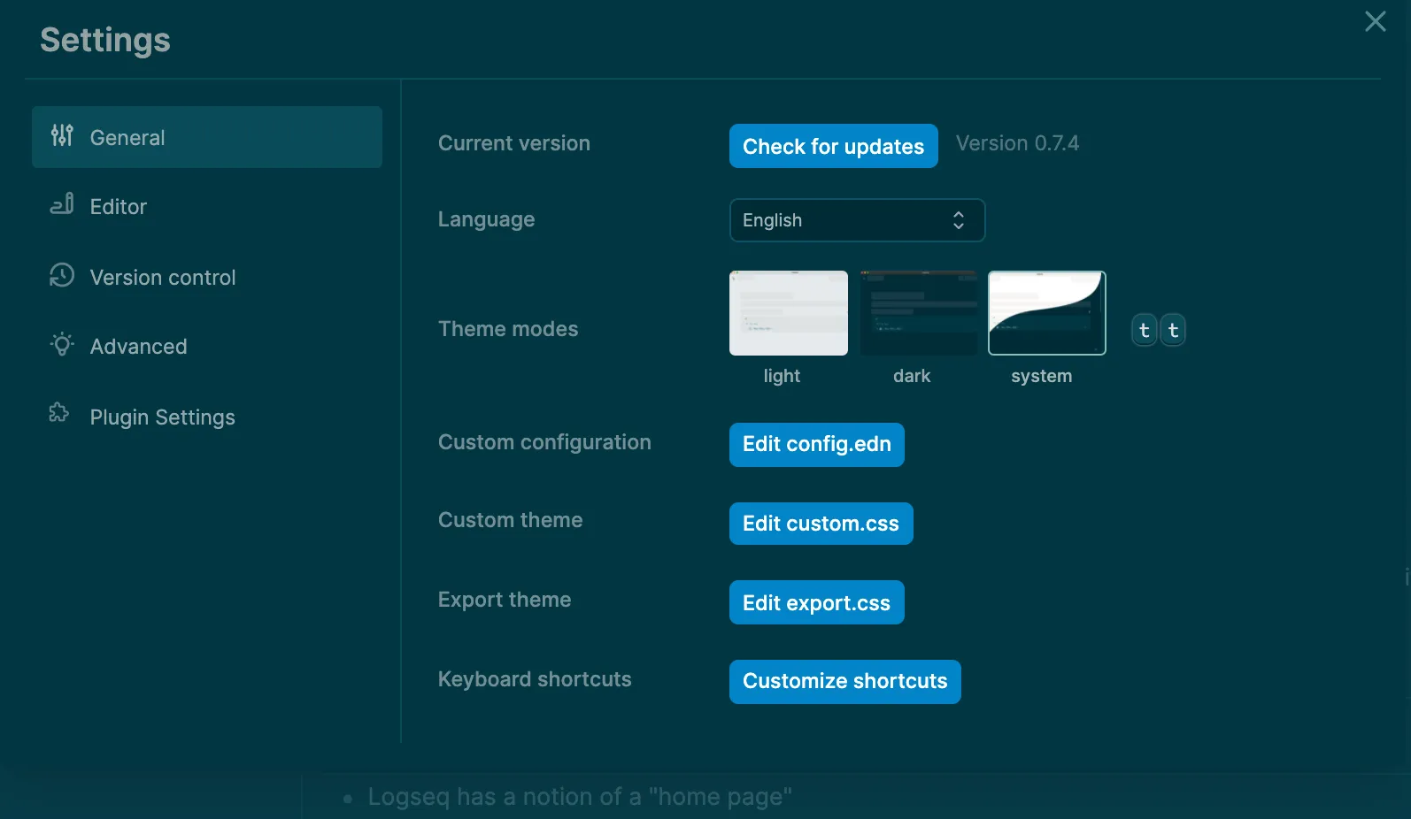
Task: Click the Customize shortcuts button
Action: pos(844,681)
